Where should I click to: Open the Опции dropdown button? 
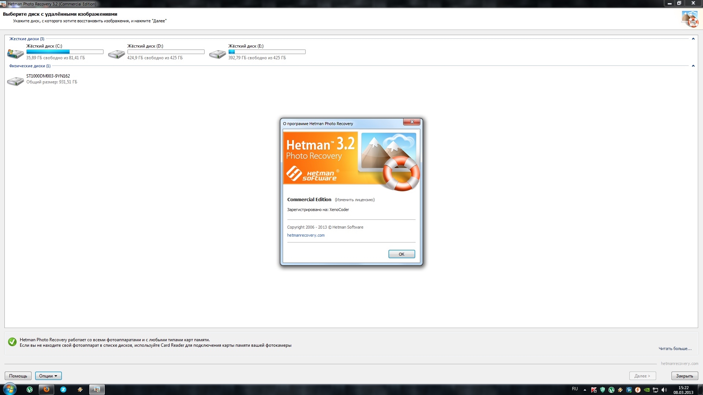tap(48, 376)
